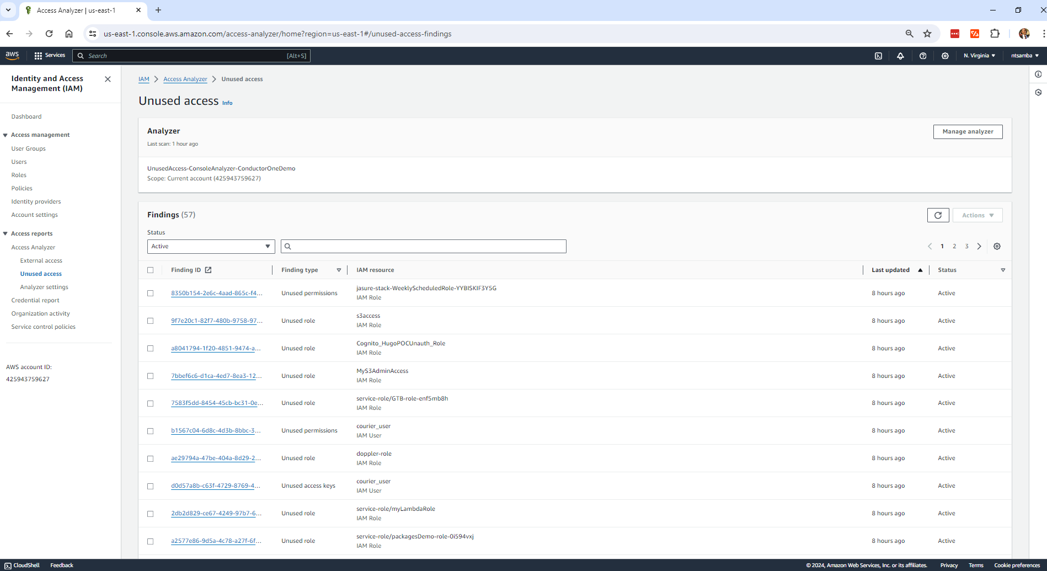1047x571 pixels.
Task: Open finding 8350b154 link
Action: [x=216, y=293]
